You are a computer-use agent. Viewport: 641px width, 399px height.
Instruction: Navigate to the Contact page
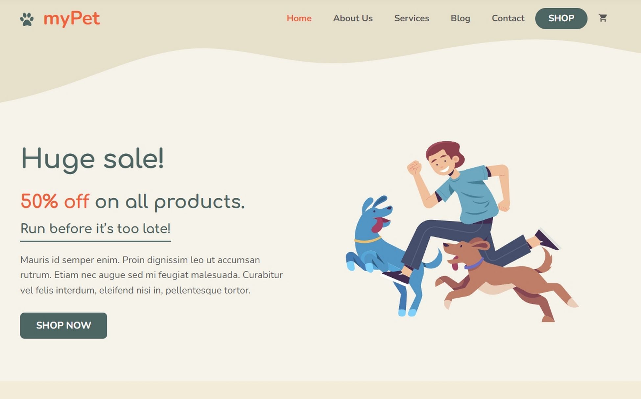[508, 18]
